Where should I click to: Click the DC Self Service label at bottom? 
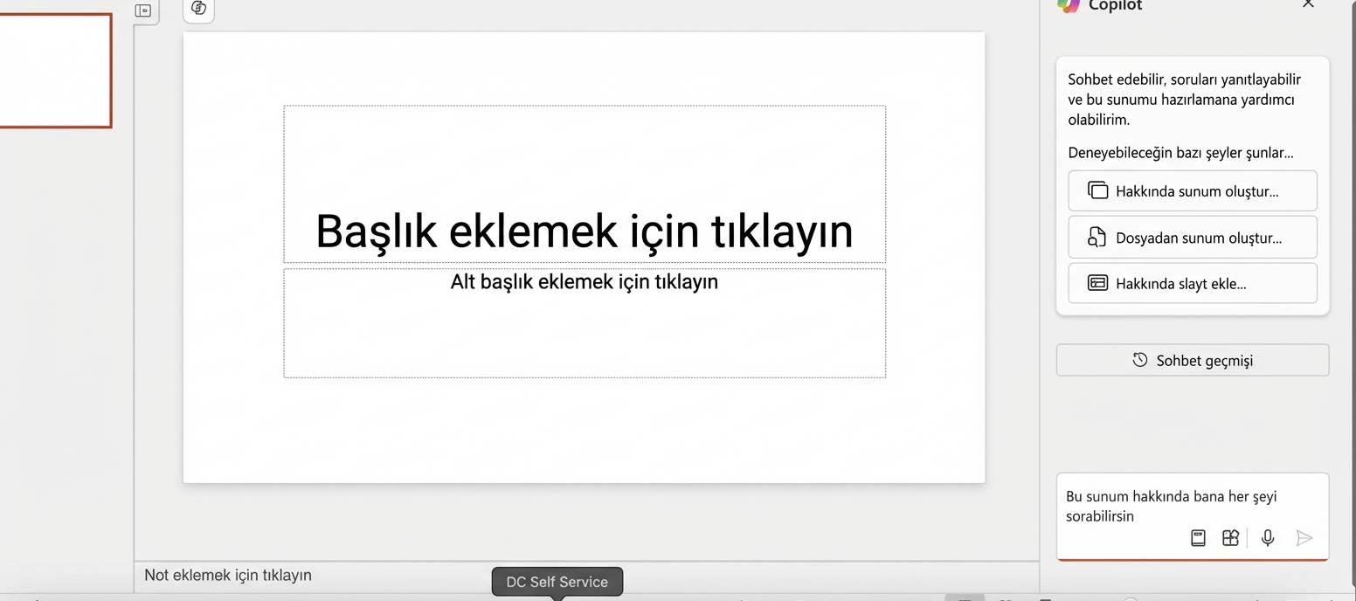(x=557, y=581)
